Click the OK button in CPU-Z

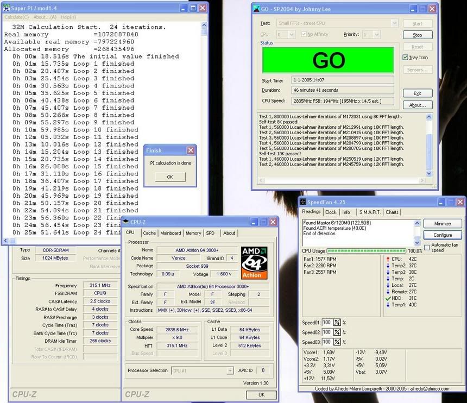coord(262,395)
